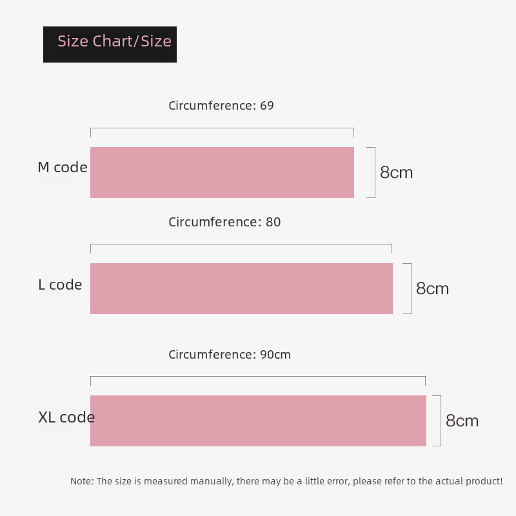Click the manual measurement note text

pos(286,481)
